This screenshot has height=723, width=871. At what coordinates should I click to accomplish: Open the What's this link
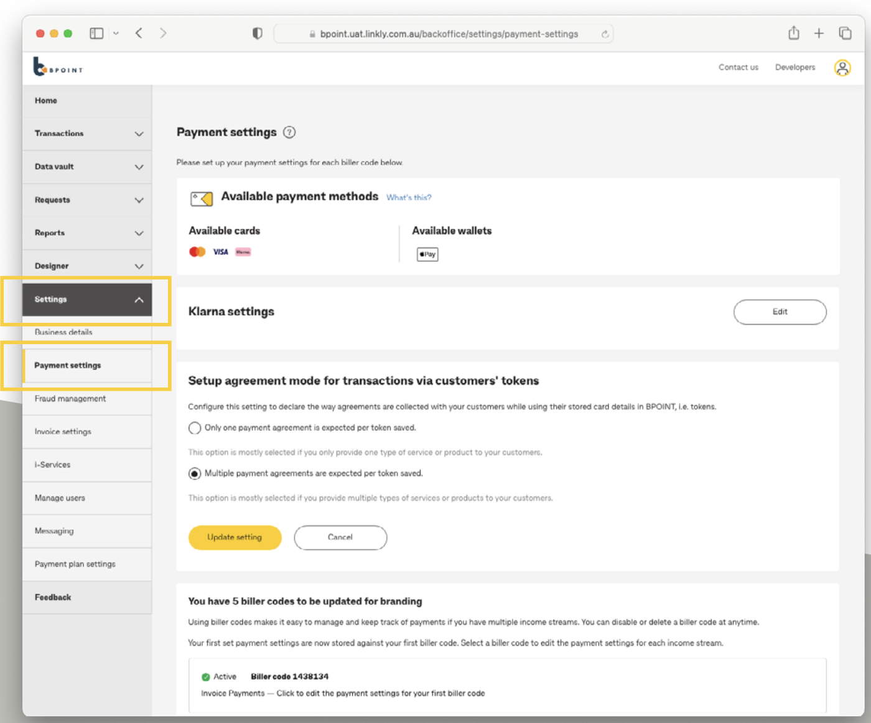(409, 197)
